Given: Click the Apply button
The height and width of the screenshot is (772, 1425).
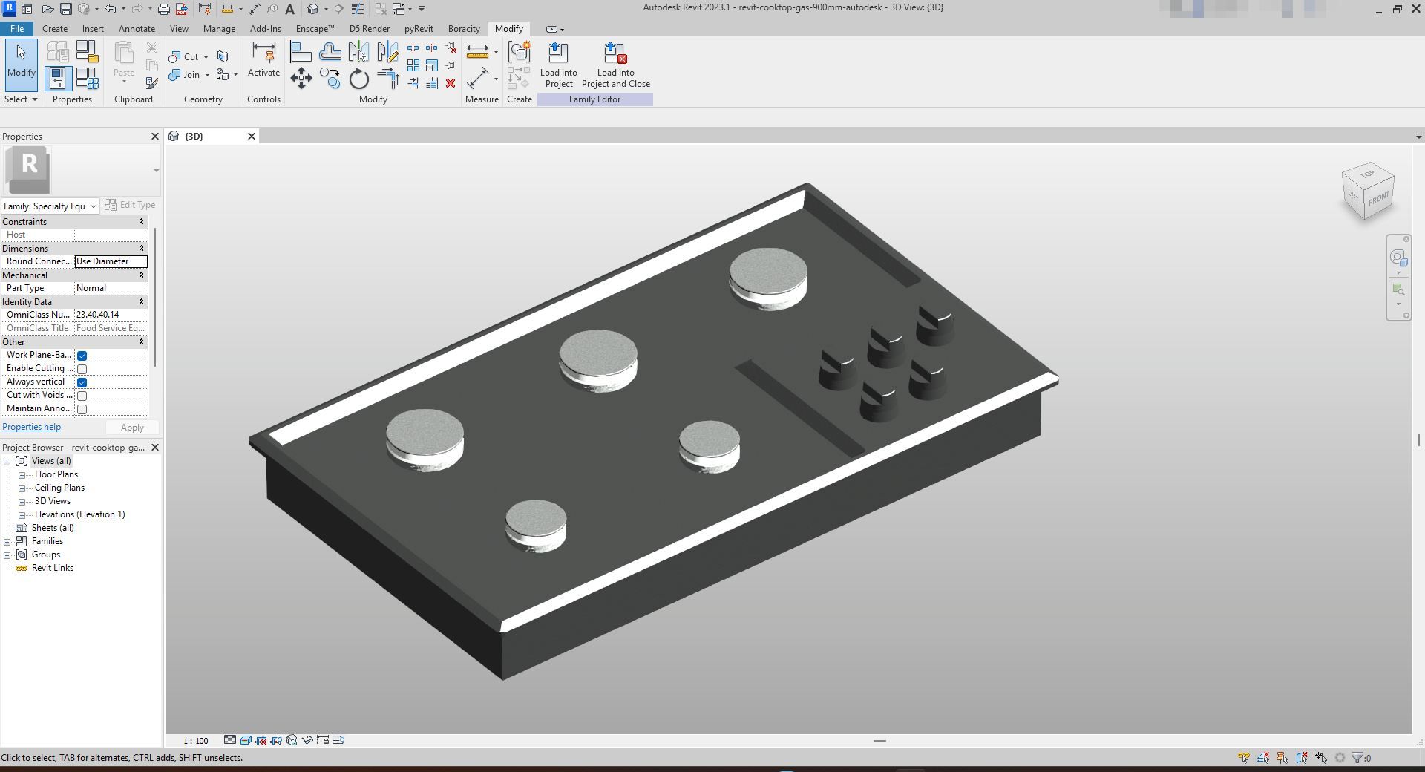Looking at the screenshot, I should click(131, 428).
